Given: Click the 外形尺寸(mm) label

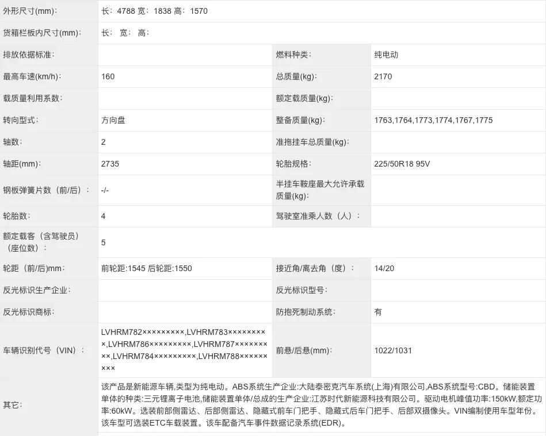Looking at the screenshot, I should coord(30,11).
